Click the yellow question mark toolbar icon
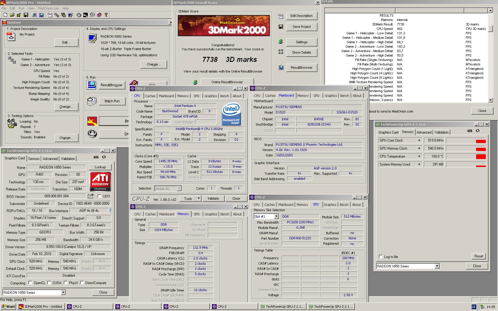 [106, 15]
